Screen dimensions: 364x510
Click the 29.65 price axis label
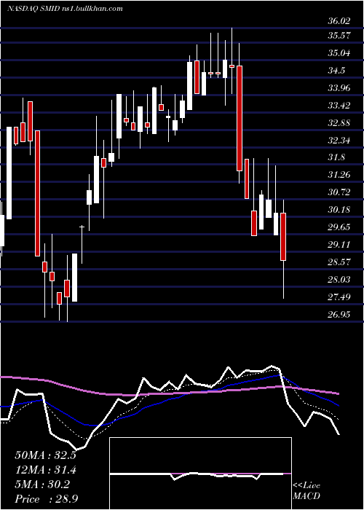tap(339, 227)
